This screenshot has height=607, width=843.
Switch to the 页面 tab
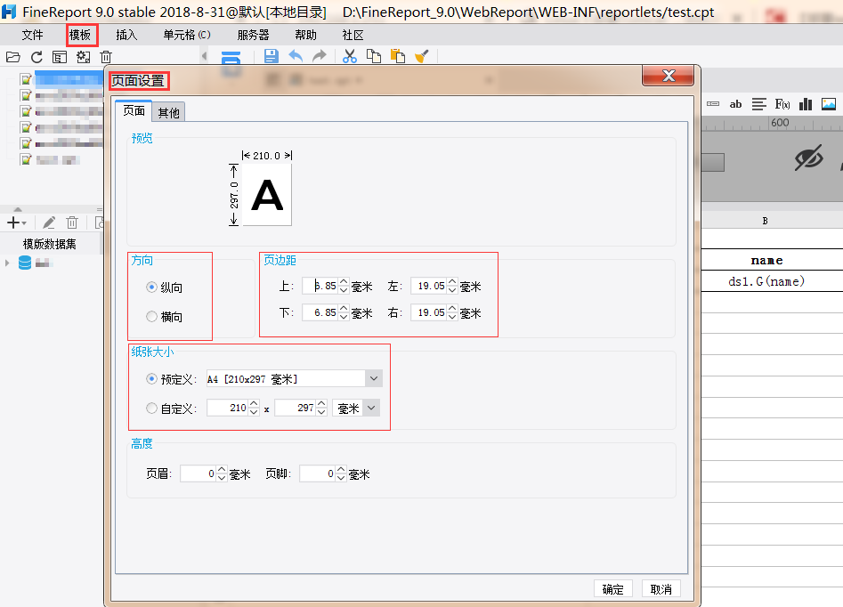(x=134, y=110)
